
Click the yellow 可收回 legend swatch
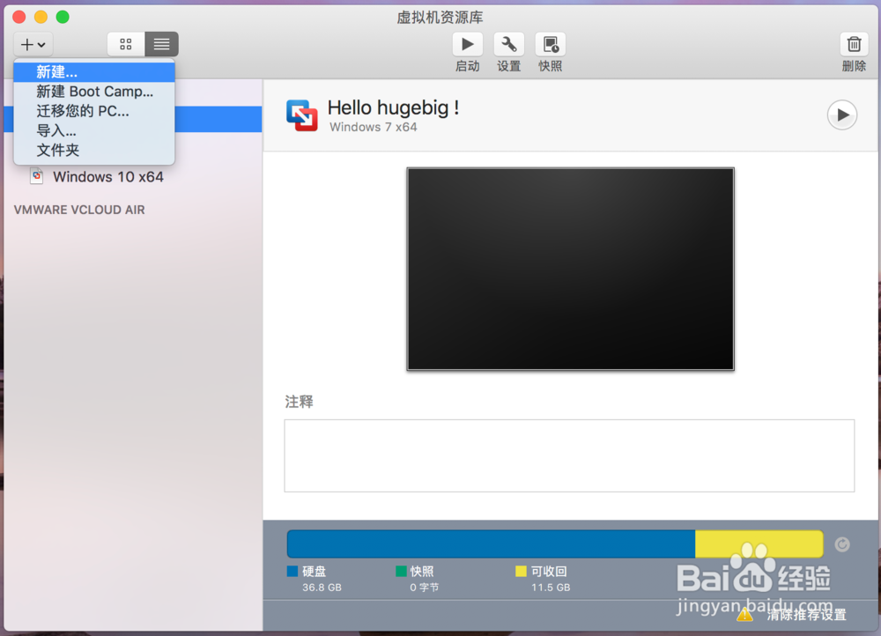point(521,572)
